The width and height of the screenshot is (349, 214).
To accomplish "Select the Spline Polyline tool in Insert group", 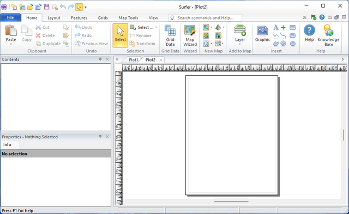I will coord(283,35).
